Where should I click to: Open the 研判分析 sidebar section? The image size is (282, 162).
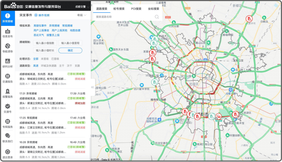(x=8, y=63)
